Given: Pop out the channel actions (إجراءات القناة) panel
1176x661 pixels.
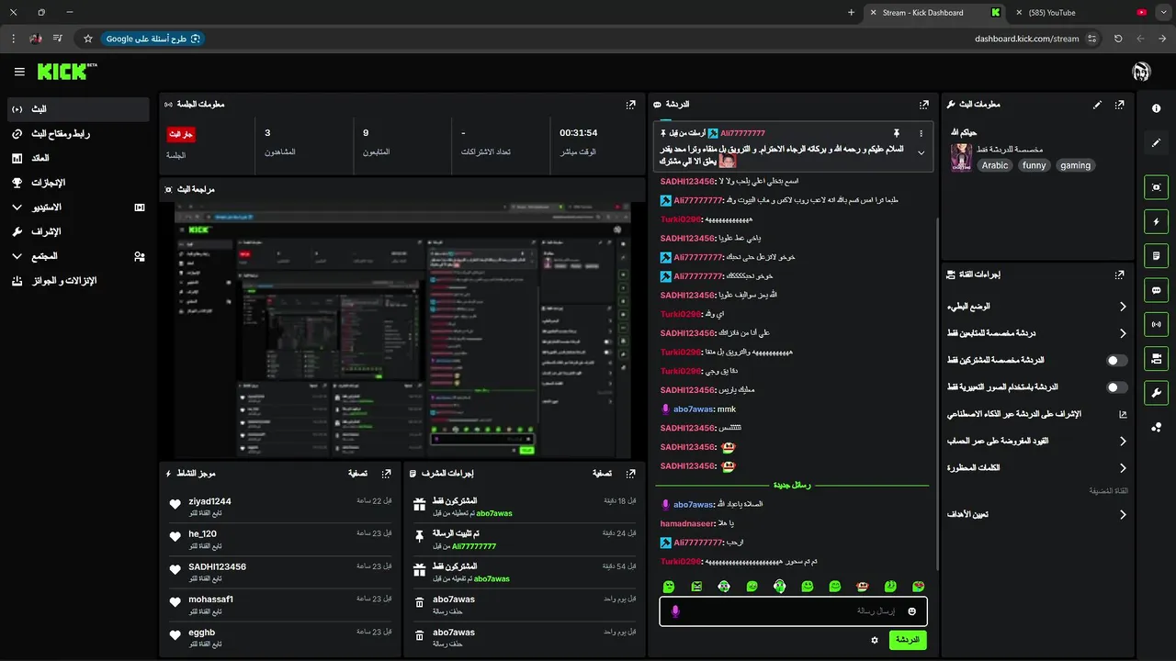Looking at the screenshot, I should click(x=1119, y=274).
